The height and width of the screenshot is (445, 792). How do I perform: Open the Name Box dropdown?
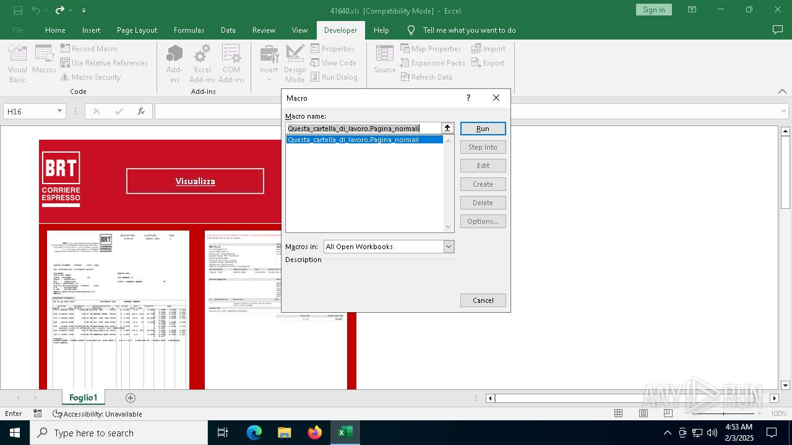pos(60,111)
